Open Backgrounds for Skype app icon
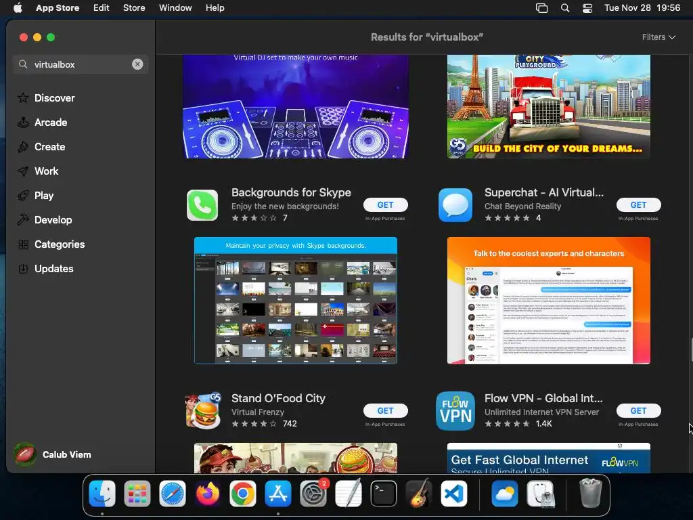 tap(202, 205)
